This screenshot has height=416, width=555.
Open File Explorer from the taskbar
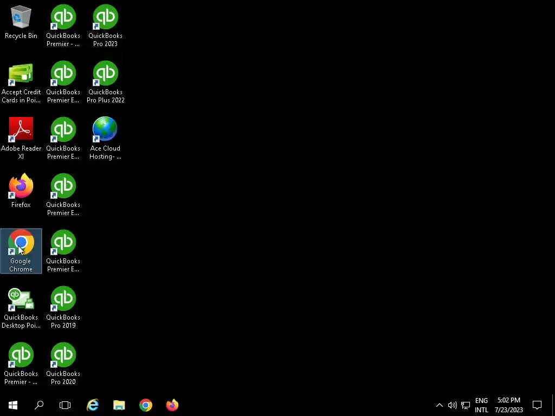click(119, 405)
